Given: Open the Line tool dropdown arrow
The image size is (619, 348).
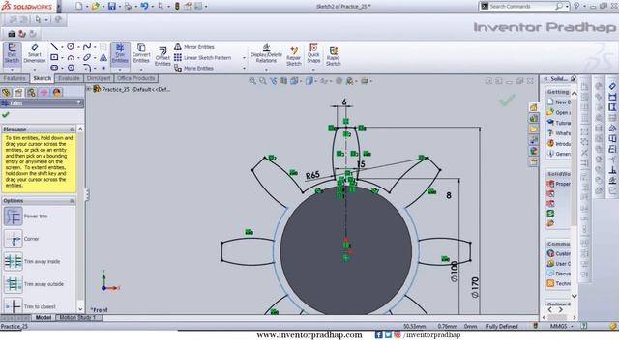Looking at the screenshot, I should pyautogui.click(x=62, y=47).
